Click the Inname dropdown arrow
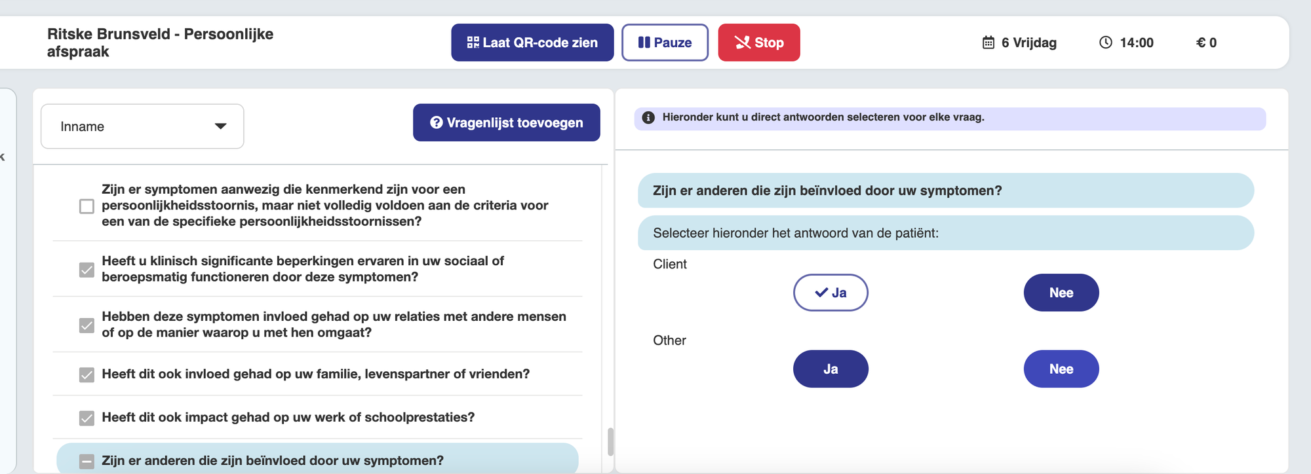The image size is (1311, 474). pos(221,126)
